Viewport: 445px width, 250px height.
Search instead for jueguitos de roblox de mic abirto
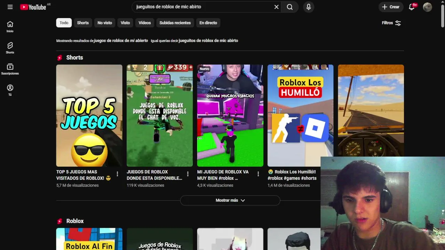[x=208, y=41]
